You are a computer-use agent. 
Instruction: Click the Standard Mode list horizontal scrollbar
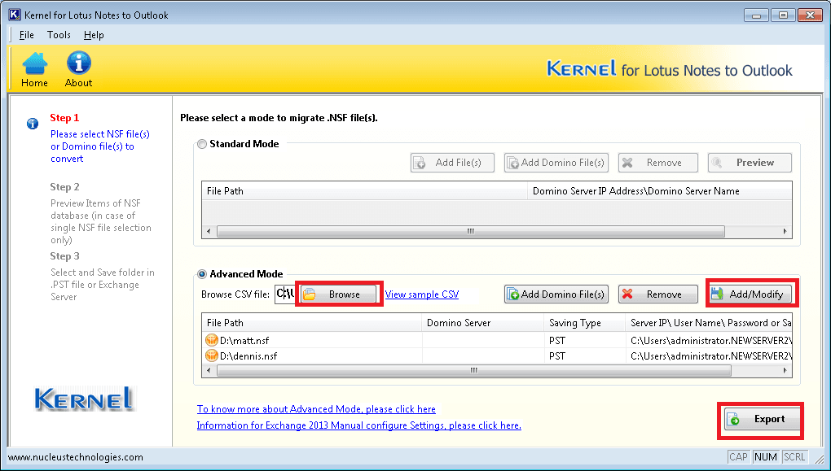point(471,232)
